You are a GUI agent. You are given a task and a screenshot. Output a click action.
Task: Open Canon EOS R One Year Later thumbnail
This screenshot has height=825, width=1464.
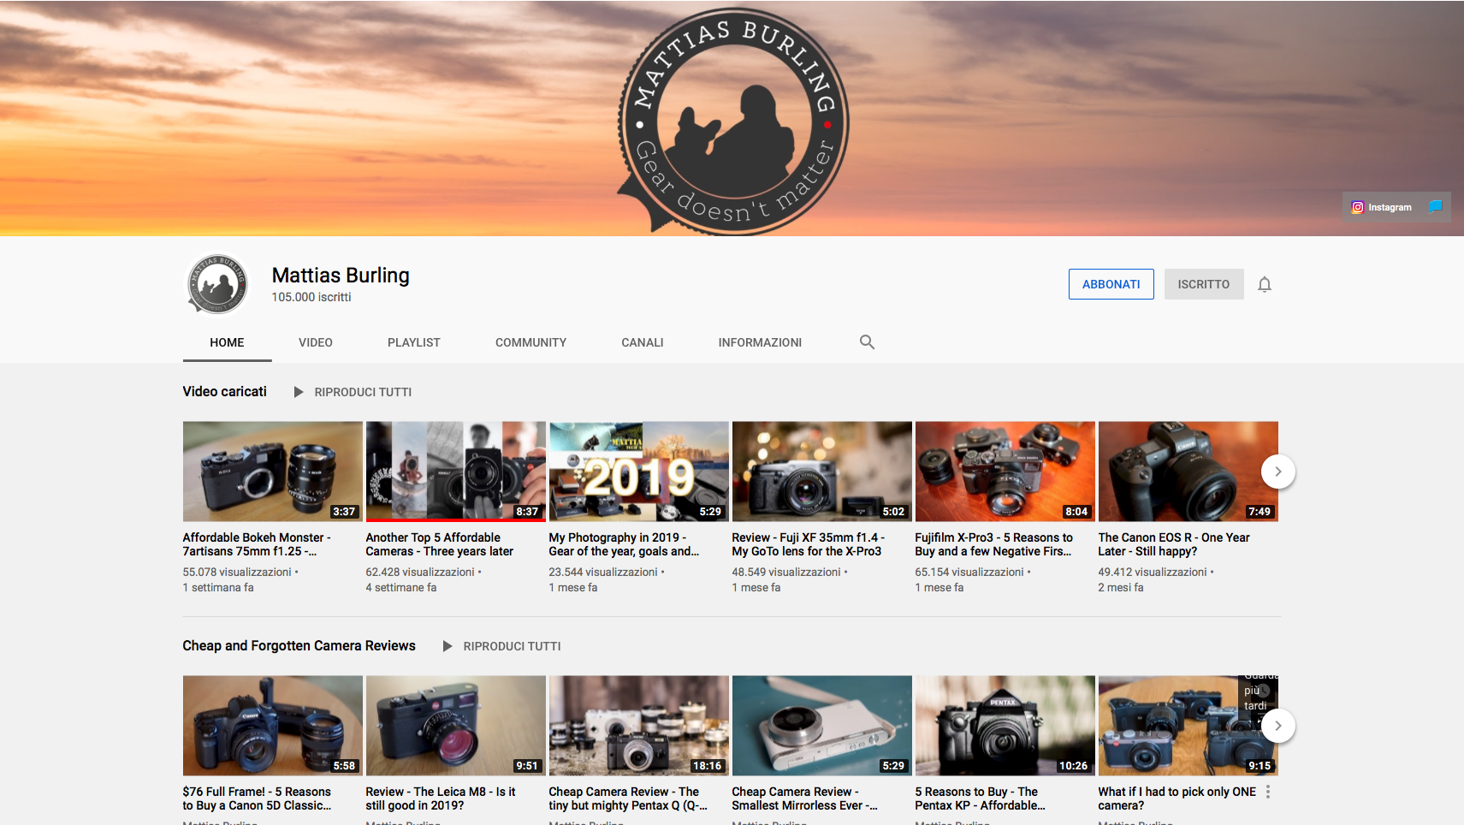click(1188, 472)
